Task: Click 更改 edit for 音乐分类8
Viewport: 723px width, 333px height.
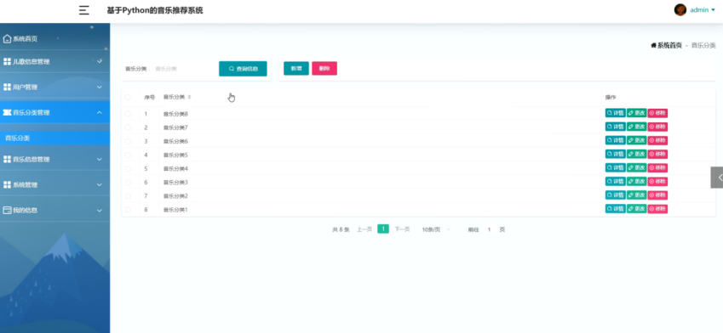Action: tap(636, 113)
